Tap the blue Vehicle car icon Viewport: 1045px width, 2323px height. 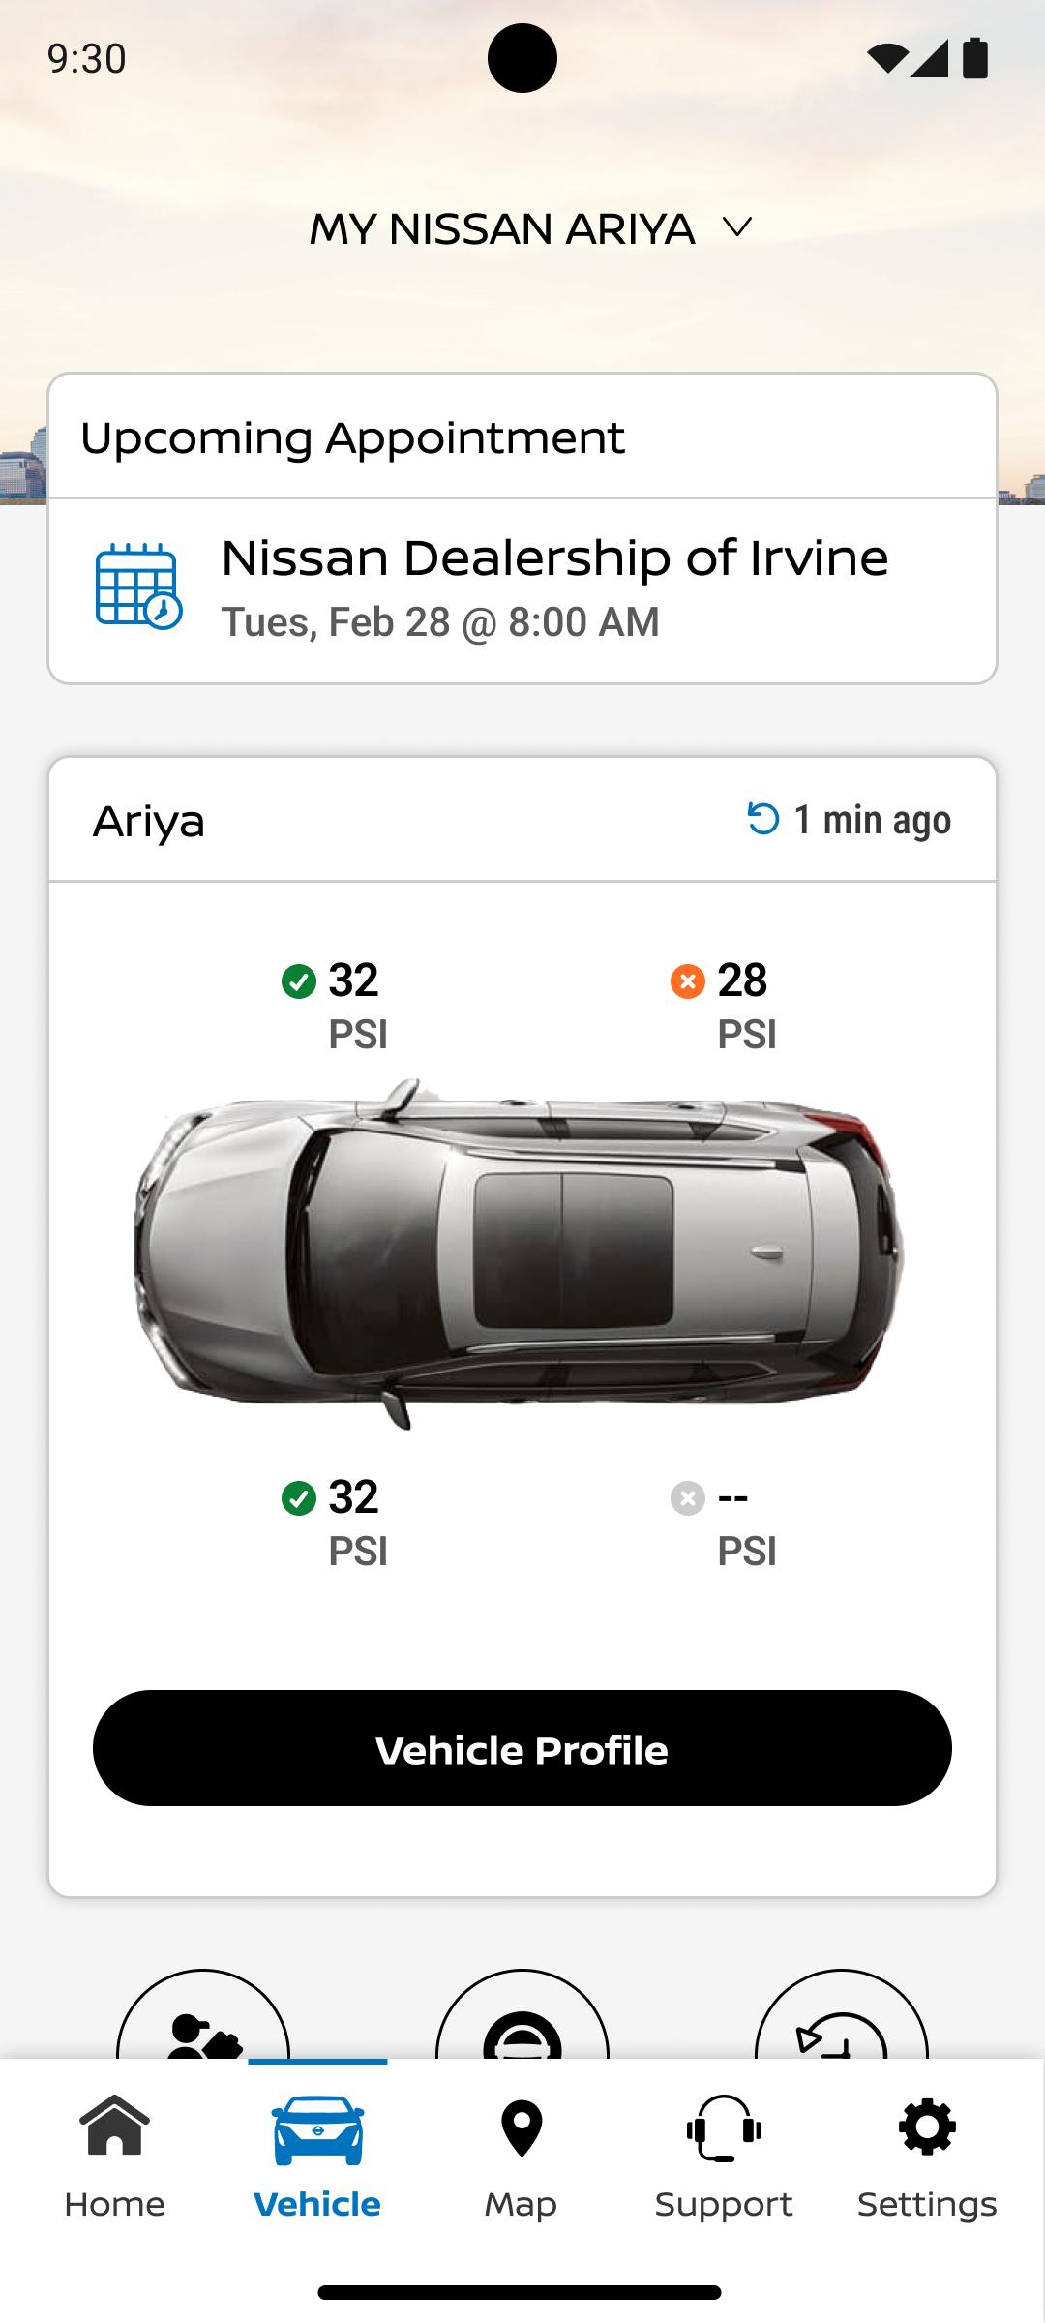click(x=317, y=2129)
